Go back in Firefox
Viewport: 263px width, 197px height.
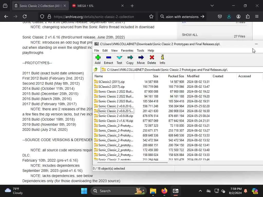[x=6, y=16]
